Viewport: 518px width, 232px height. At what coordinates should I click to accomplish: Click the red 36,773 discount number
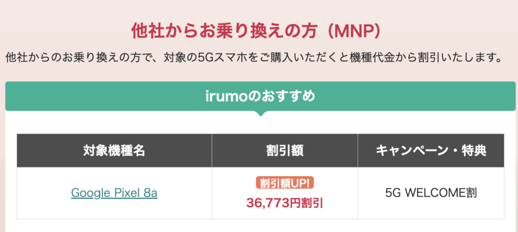tap(268, 203)
